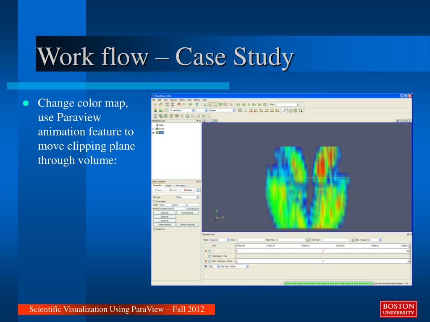430x322 pixels.
Task: Open the Clip1 source dropdown in Animation View
Action: pyautogui.click(x=214, y=266)
